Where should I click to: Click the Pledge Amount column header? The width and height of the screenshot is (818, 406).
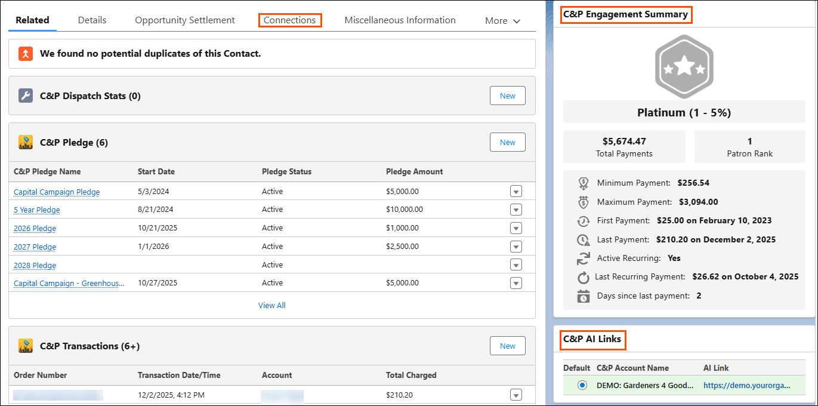(415, 171)
